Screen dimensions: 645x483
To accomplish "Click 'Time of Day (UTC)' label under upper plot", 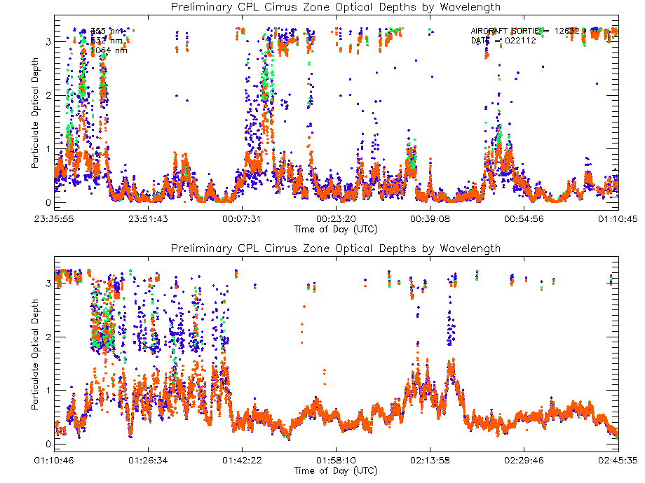I will (336, 229).
